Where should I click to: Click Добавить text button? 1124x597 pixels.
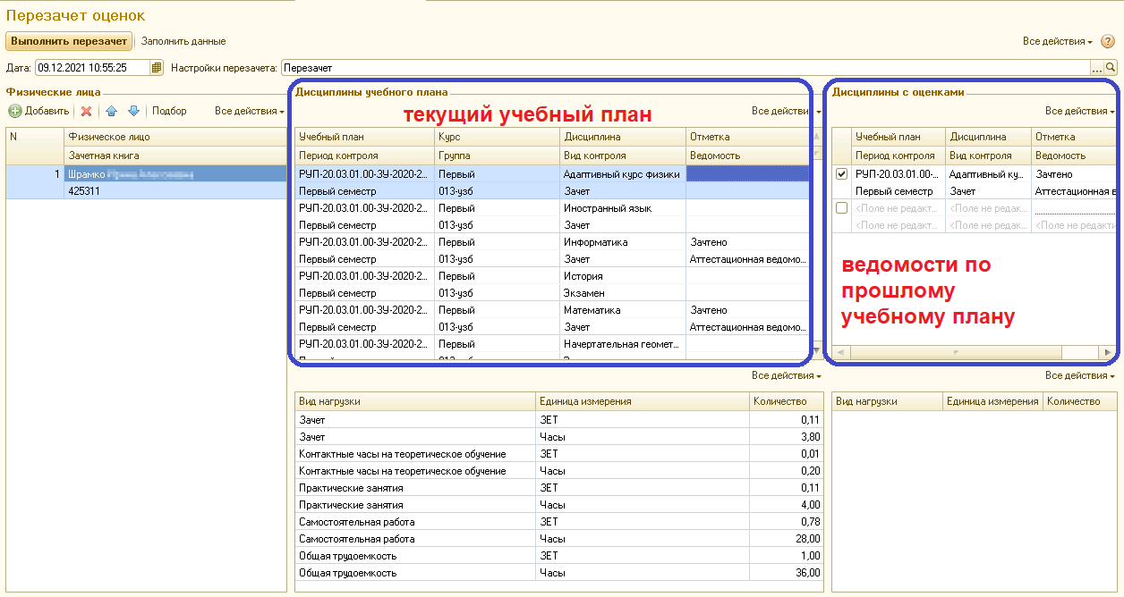tap(47, 112)
